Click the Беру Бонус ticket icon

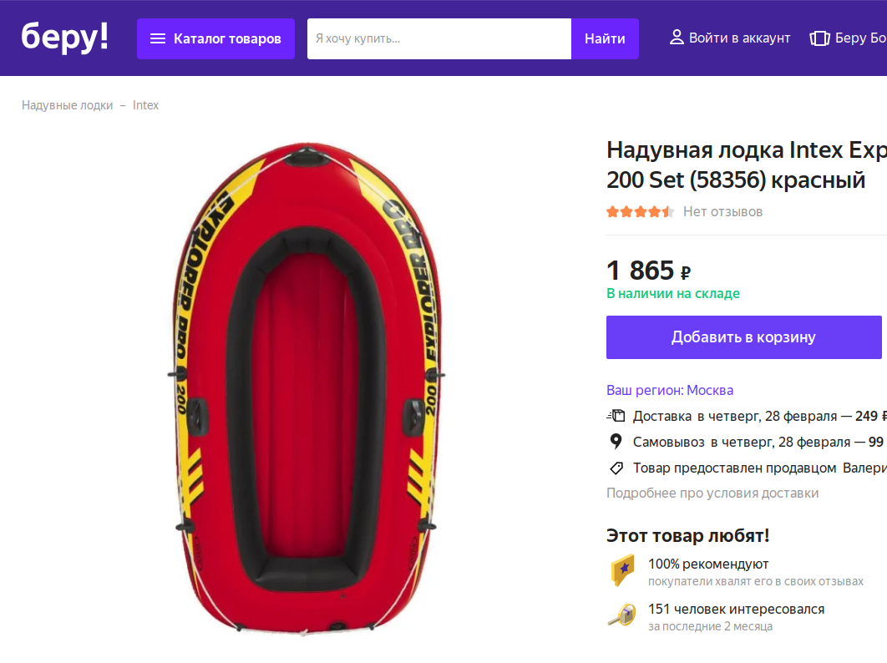819,38
